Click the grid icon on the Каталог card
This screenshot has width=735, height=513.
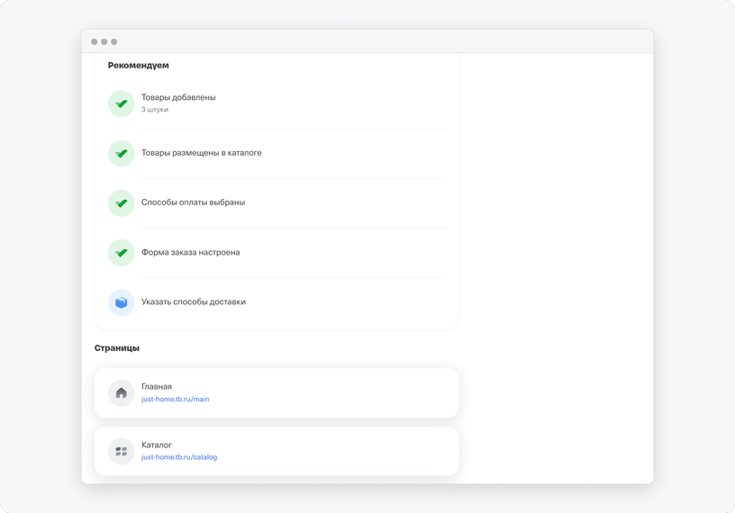point(121,451)
